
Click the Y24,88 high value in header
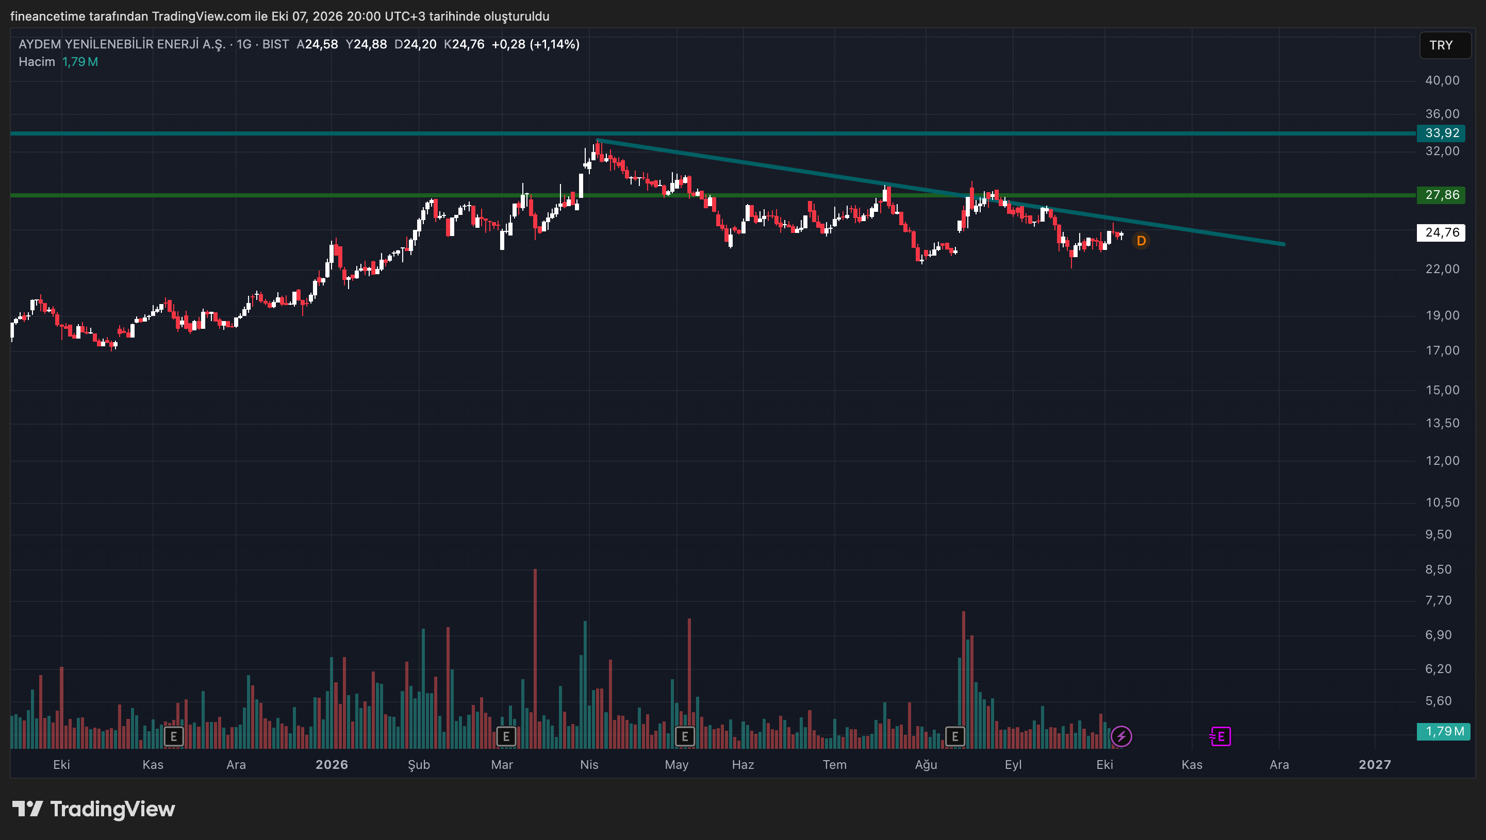(366, 44)
